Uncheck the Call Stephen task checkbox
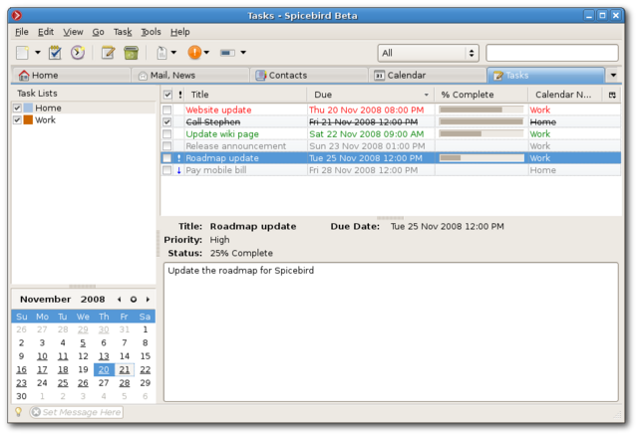 coord(166,121)
